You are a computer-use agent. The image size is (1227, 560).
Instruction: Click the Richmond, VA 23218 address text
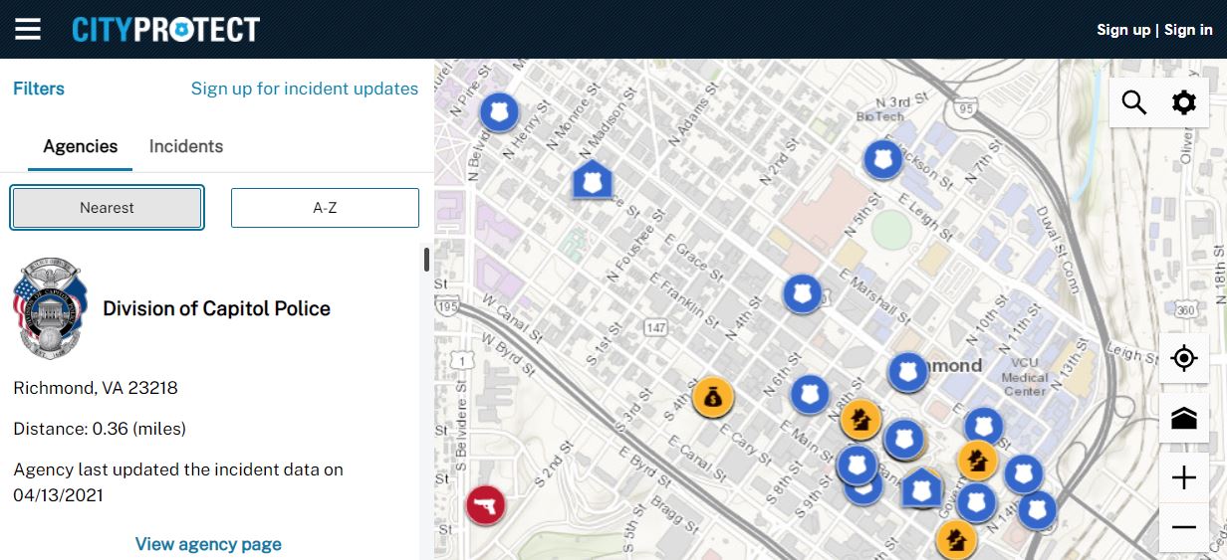click(96, 388)
